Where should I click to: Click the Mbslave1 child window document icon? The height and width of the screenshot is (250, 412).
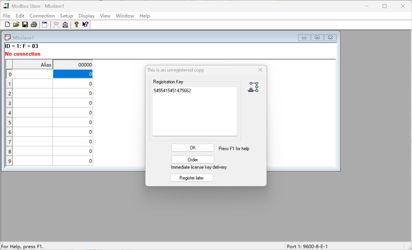(8, 38)
